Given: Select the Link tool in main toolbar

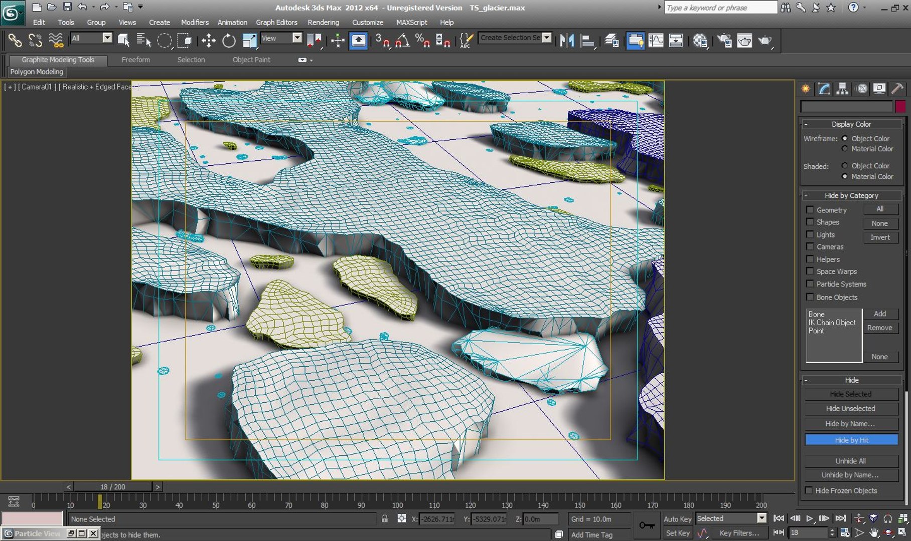Looking at the screenshot, I should 15,40.
